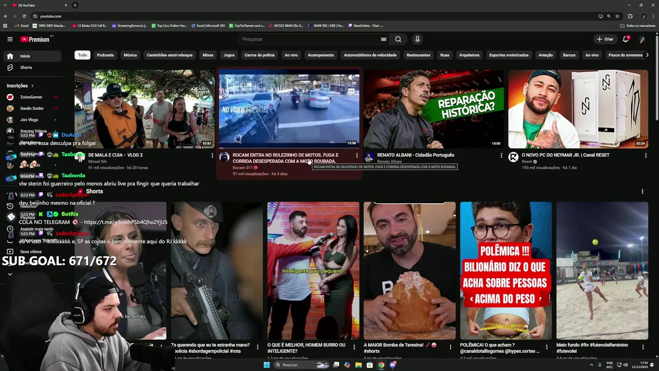Open File Explorer from taskbar
This screenshot has height=371, width=659.
pyautogui.click(x=358, y=365)
